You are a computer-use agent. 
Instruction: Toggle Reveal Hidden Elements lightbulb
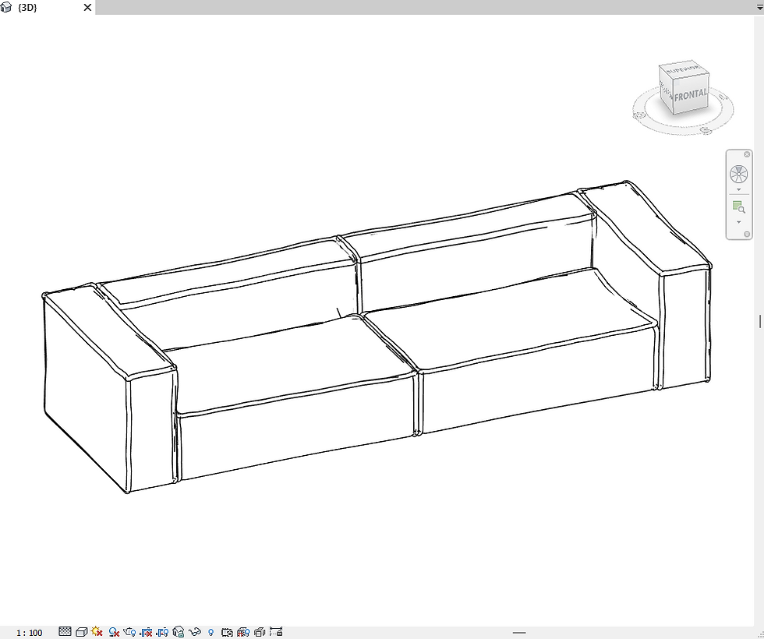[211, 633]
